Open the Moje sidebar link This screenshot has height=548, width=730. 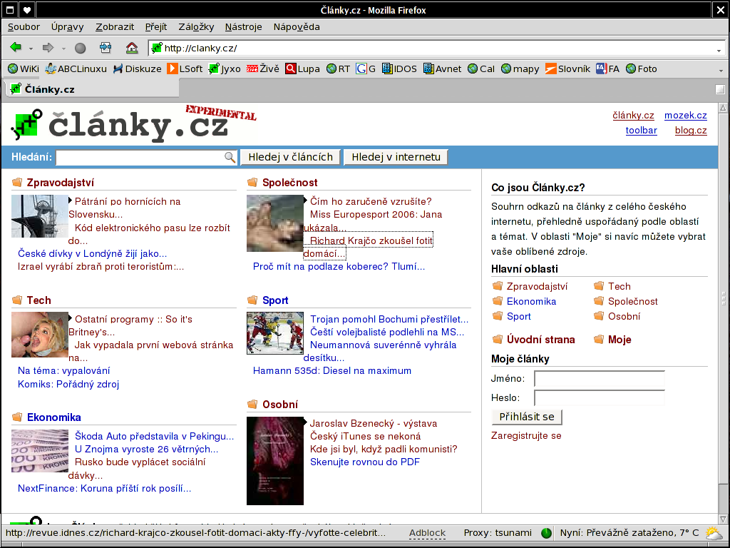tap(620, 340)
